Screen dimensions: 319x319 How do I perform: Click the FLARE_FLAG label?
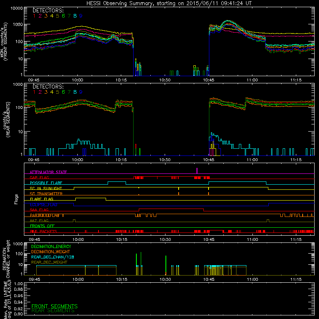(41, 199)
